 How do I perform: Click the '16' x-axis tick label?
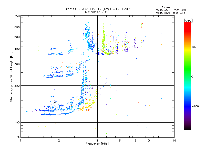[174, 141]
